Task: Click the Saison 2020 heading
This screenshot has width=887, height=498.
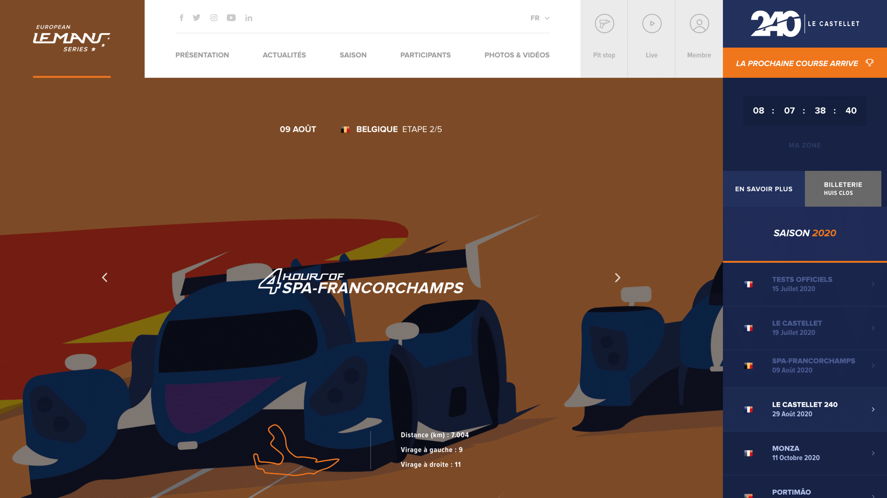Action: tap(804, 233)
